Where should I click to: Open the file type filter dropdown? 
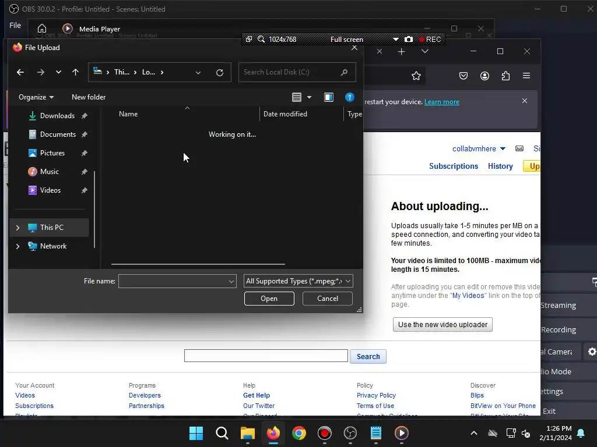[298, 281]
